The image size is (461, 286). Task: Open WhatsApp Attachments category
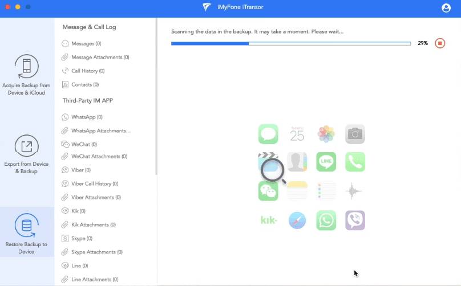coord(96,130)
